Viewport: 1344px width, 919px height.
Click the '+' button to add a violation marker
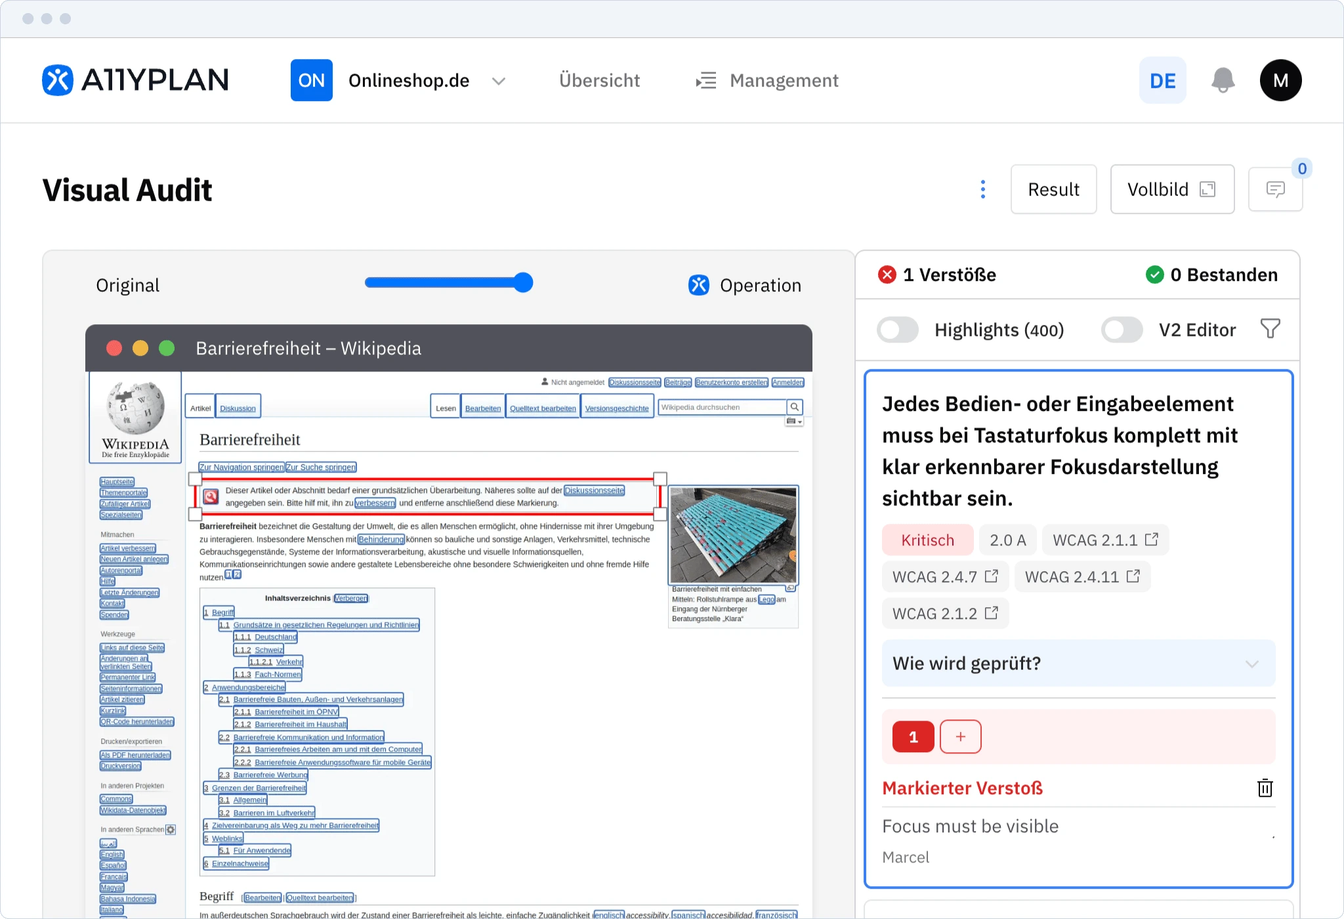point(961,737)
